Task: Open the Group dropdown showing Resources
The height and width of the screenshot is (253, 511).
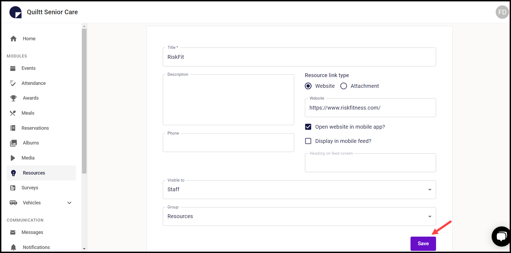Action: tap(429, 216)
